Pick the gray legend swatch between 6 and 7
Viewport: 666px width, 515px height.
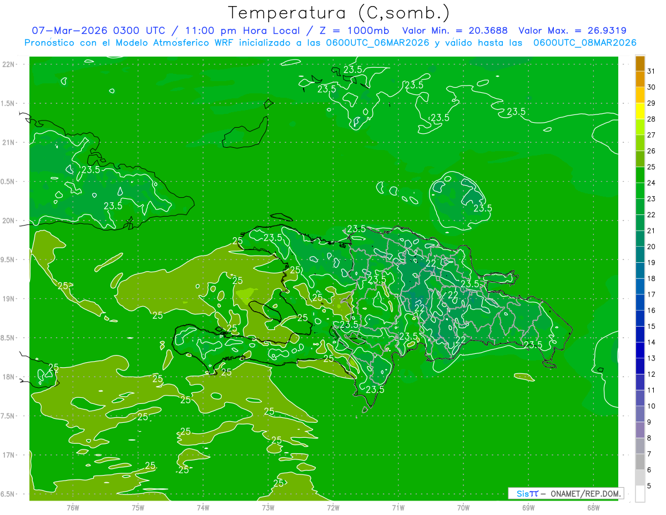click(x=640, y=462)
